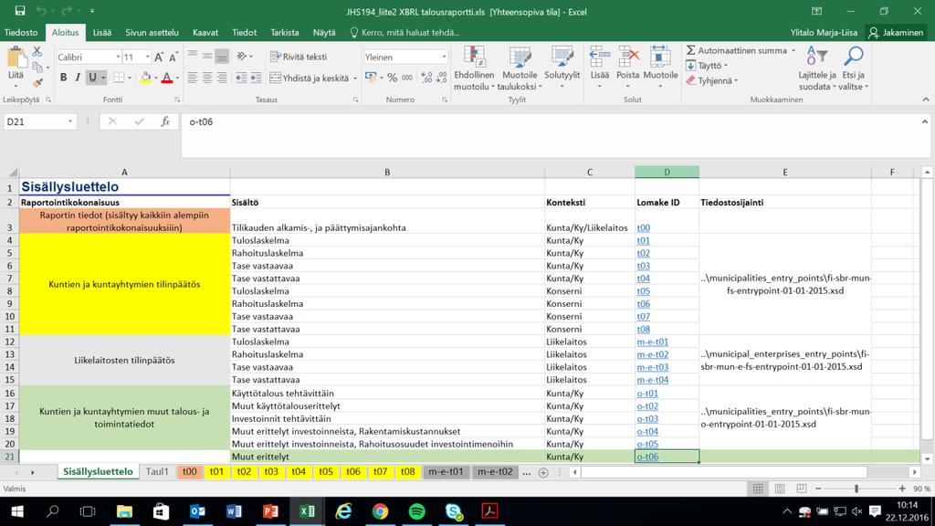Click the Tell me (Kerro, mitä haluat tehdä) field

click(404, 33)
